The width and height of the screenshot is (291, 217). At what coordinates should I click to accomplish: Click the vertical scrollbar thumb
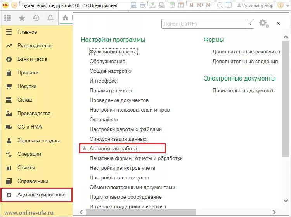point(286,99)
